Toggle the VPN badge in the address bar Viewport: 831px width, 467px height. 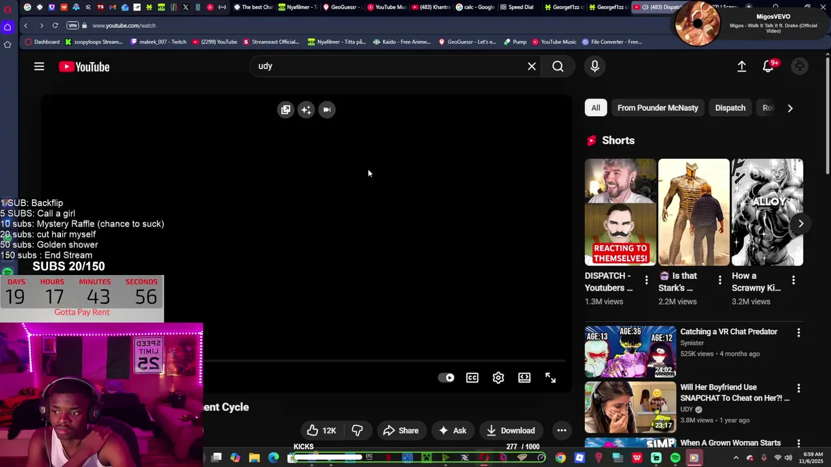coord(73,25)
